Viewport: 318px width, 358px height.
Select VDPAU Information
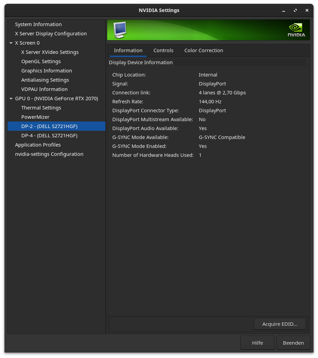click(44, 89)
